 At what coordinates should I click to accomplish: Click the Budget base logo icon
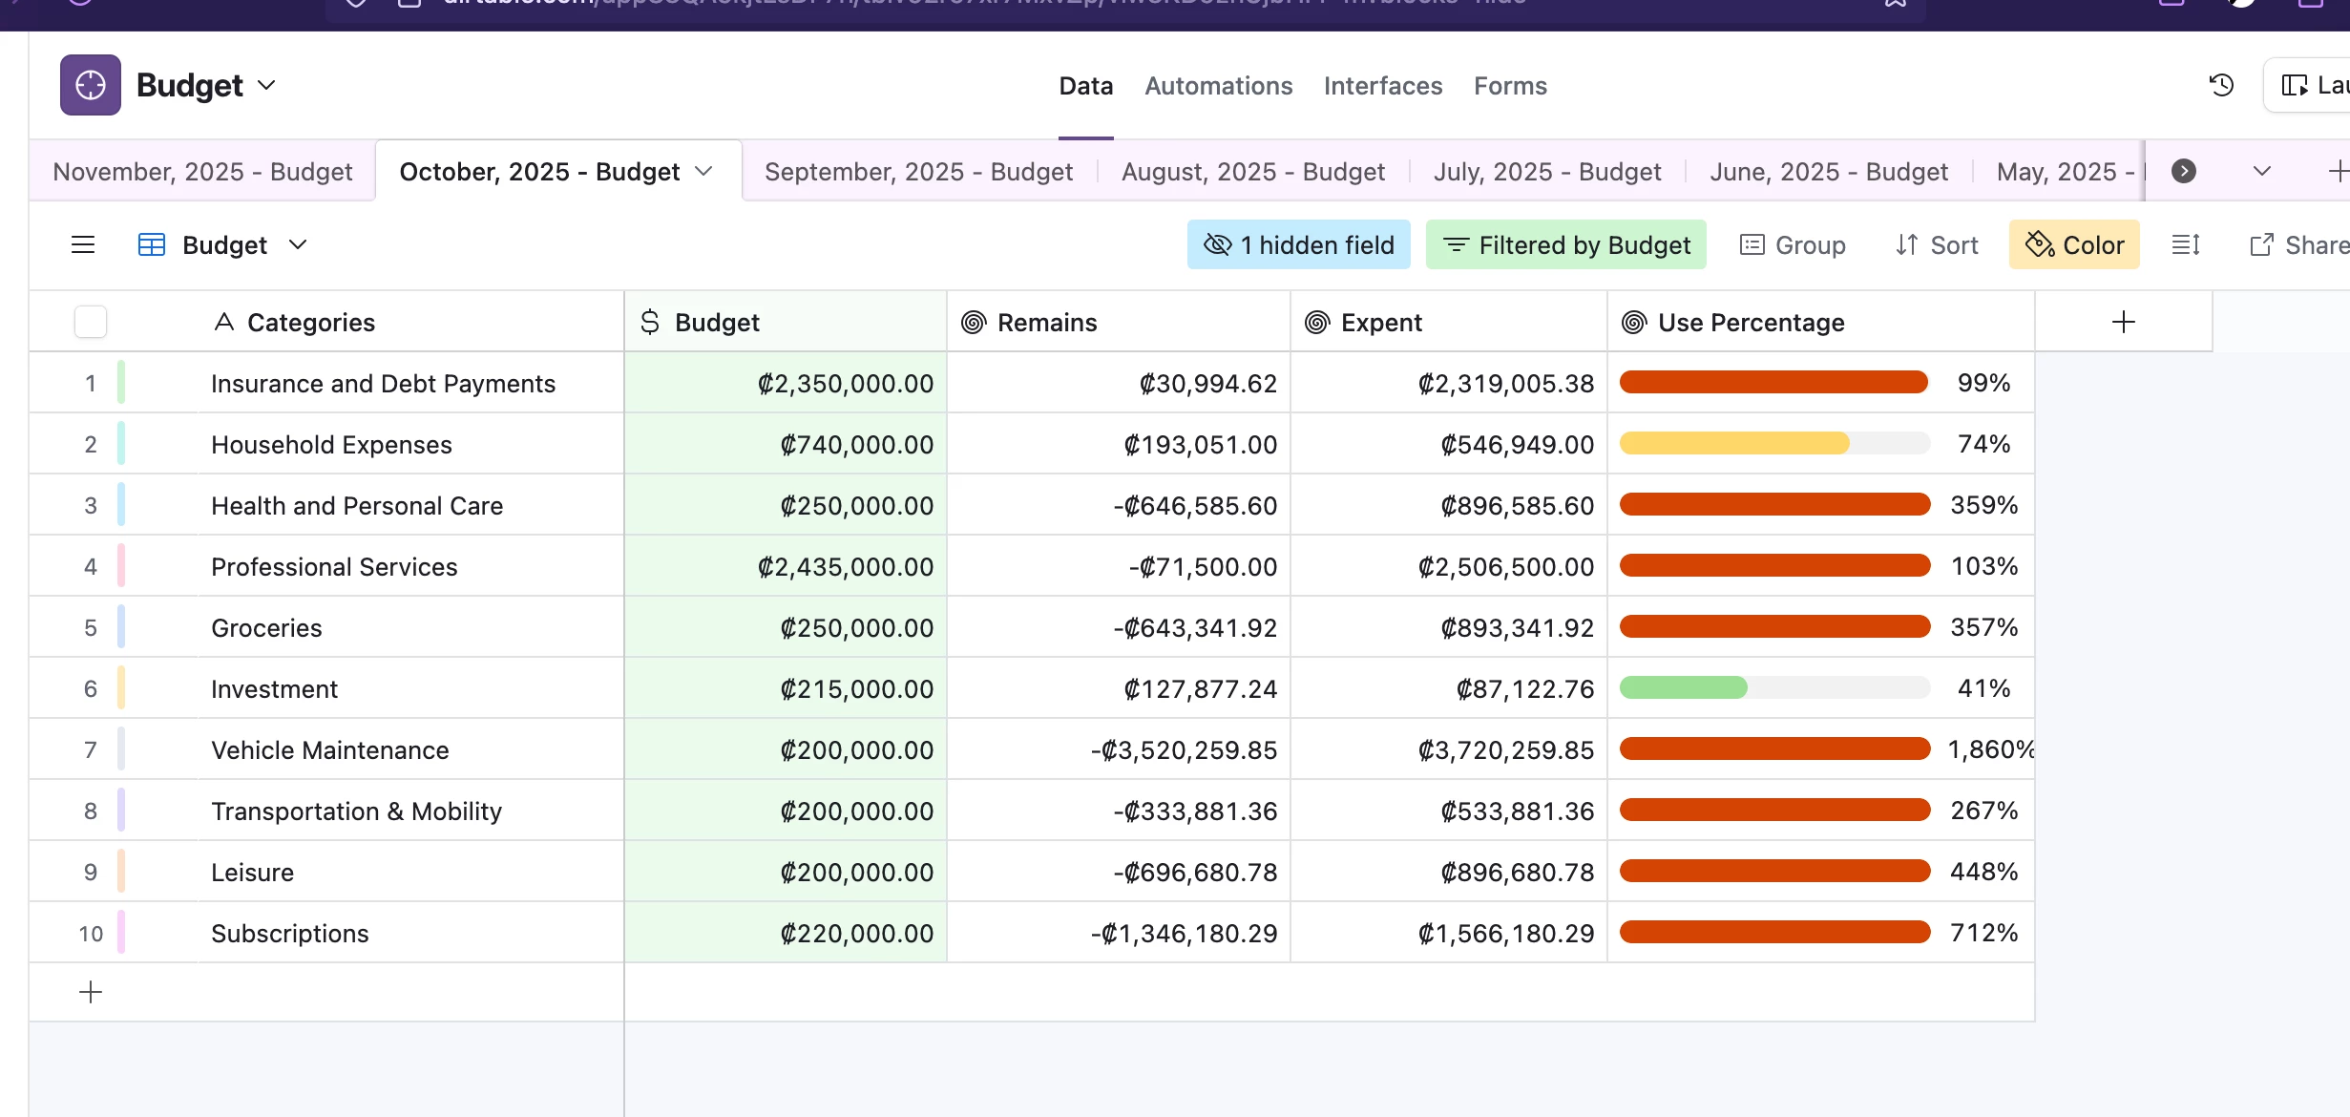pyautogui.click(x=91, y=85)
